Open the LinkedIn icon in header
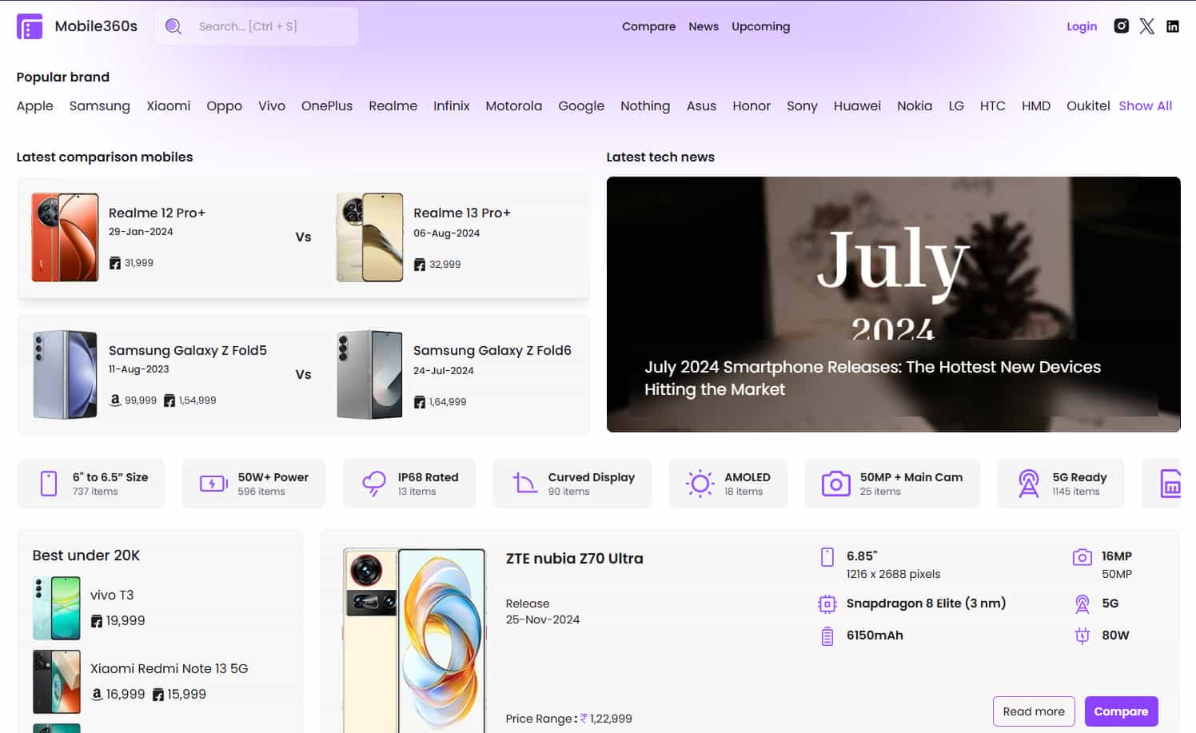The image size is (1196, 733). (1173, 26)
